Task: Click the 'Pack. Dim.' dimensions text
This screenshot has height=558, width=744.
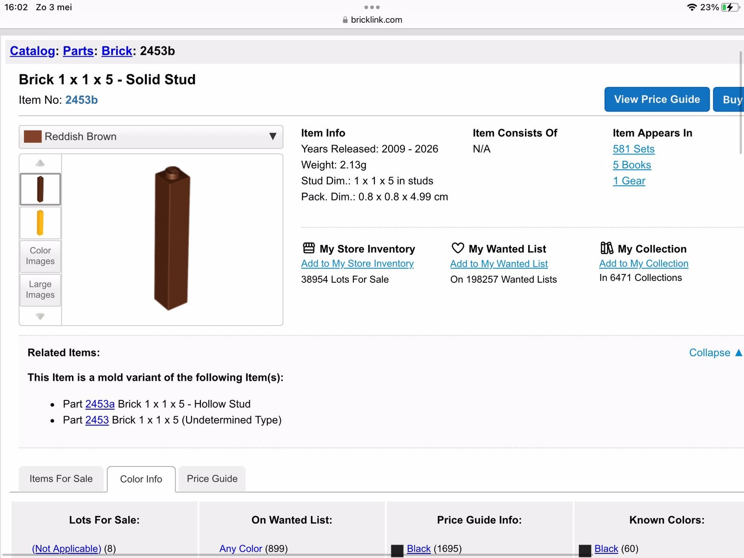Action: (375, 197)
